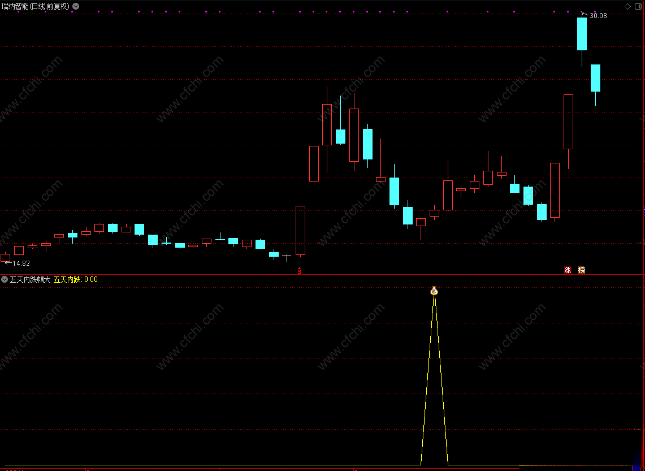This screenshot has height=471, width=645.
Task: Click the diamond marker icon at top right
Action: pyautogui.click(x=627, y=6)
